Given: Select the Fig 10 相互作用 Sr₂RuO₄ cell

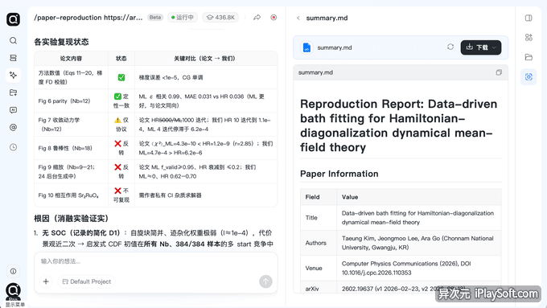Looking at the screenshot, I should [x=71, y=195].
